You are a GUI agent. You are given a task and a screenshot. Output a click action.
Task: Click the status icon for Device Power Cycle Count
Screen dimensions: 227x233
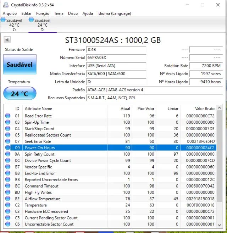point(8,161)
